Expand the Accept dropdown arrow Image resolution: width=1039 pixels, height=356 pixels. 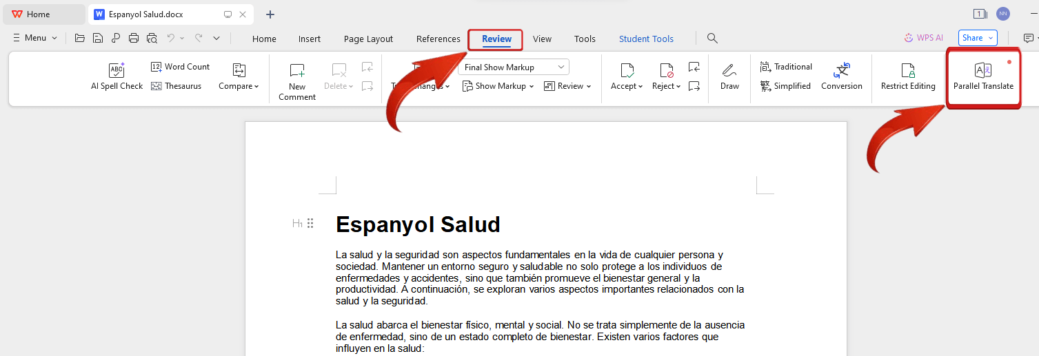click(640, 87)
